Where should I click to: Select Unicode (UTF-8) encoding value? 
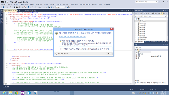pyautogui.click(x=156, y=56)
